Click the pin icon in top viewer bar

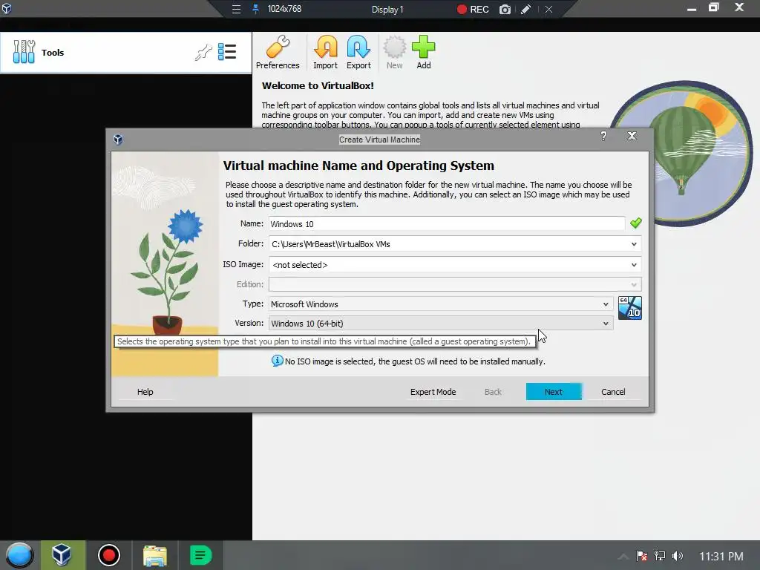tap(255, 9)
